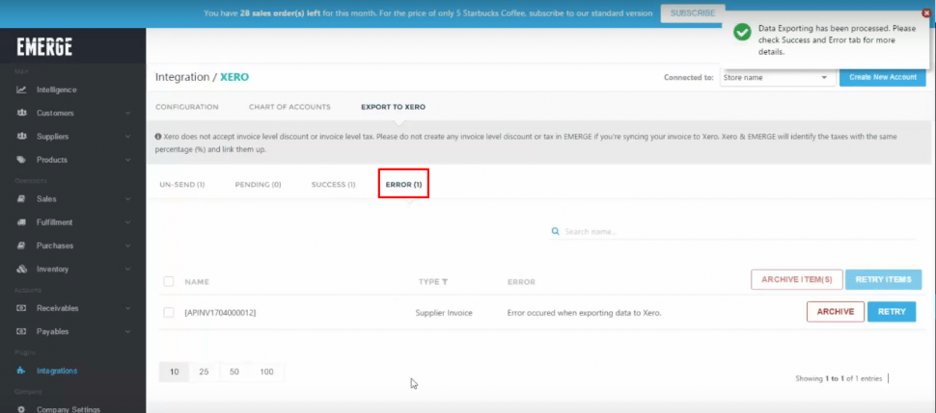Click the green success checkmark in notification
Image resolution: width=936 pixels, height=413 pixels.
[x=742, y=32]
